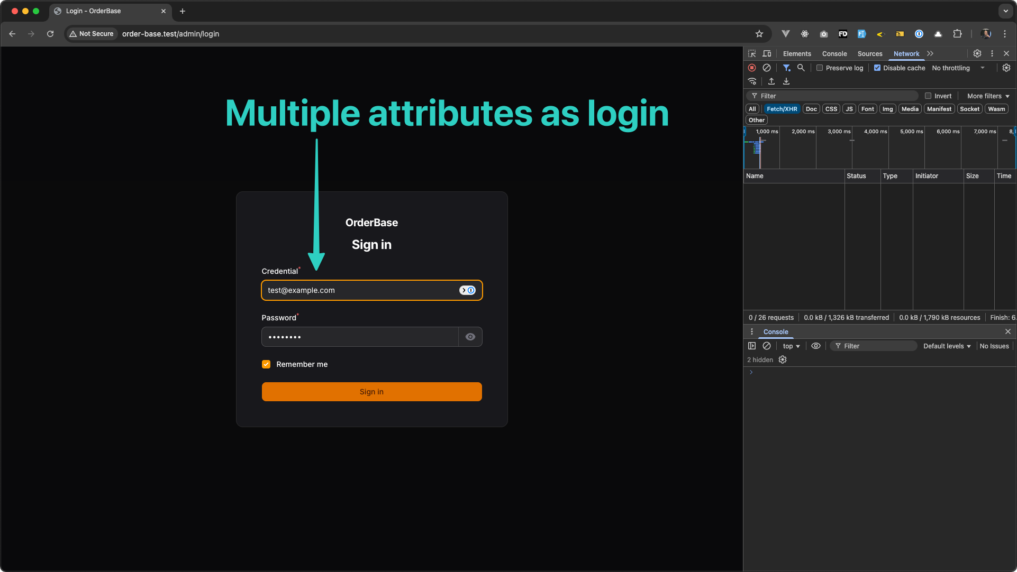Select the inspect element picker tool

[x=751, y=53]
